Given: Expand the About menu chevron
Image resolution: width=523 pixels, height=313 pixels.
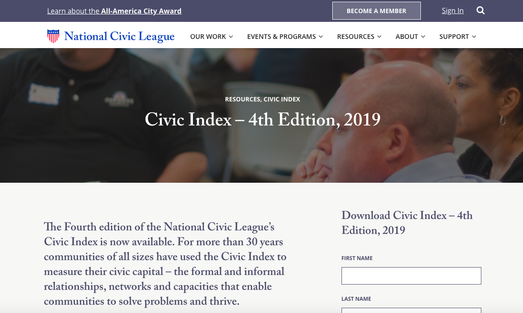Looking at the screenshot, I should coord(423,37).
